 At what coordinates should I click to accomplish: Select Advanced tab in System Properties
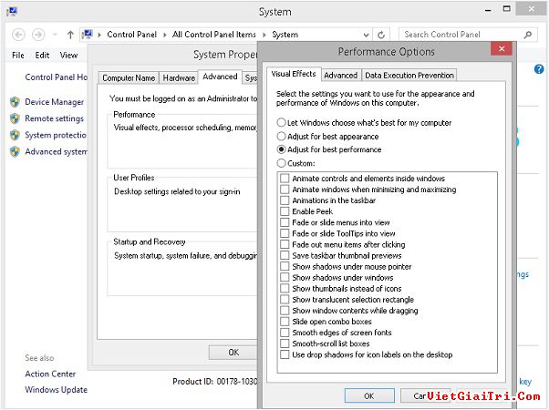[220, 77]
